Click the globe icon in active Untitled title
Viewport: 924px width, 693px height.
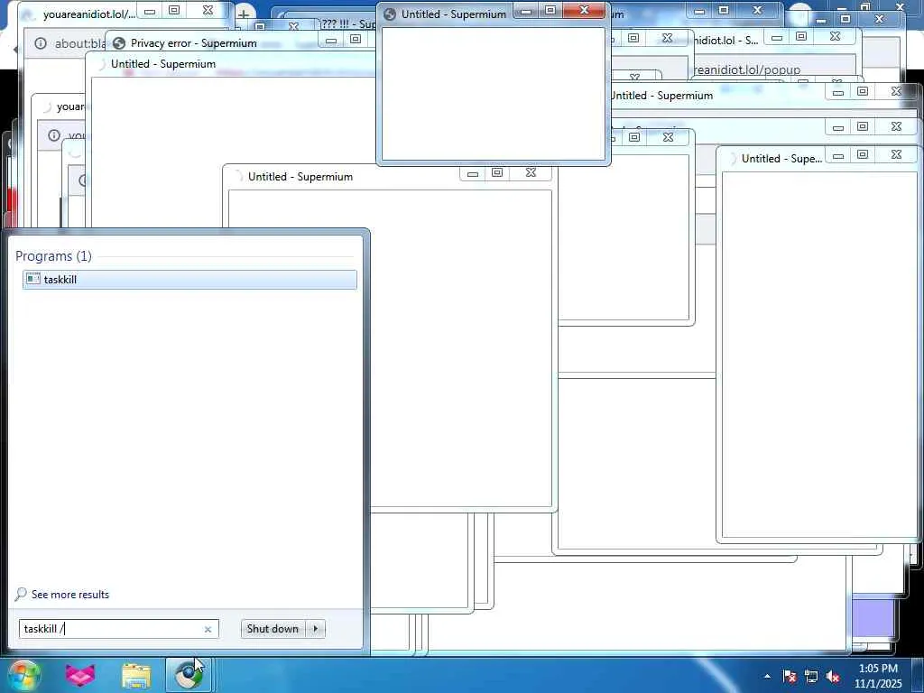pyautogui.click(x=390, y=14)
